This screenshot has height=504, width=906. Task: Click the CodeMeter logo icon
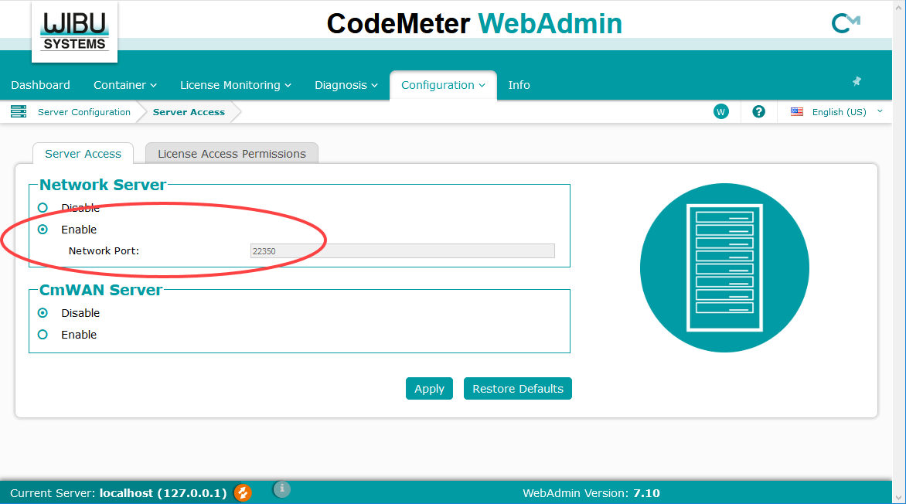click(x=846, y=24)
